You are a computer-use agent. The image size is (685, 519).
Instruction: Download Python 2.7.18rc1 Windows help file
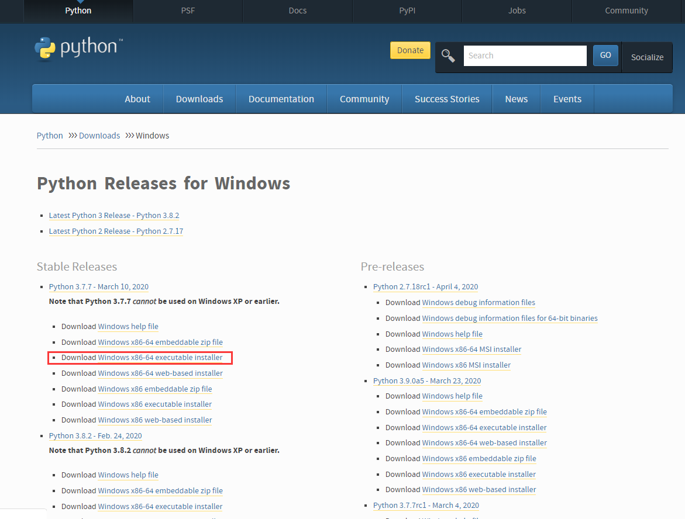pos(452,334)
